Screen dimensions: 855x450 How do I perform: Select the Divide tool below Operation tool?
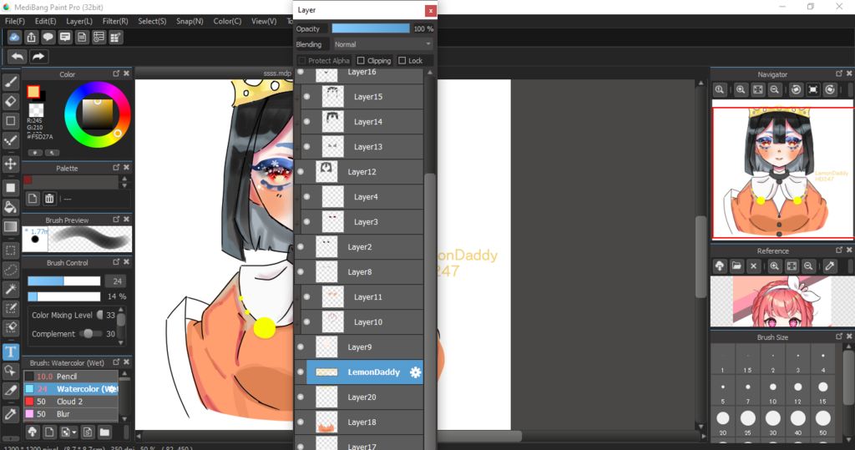coord(10,391)
